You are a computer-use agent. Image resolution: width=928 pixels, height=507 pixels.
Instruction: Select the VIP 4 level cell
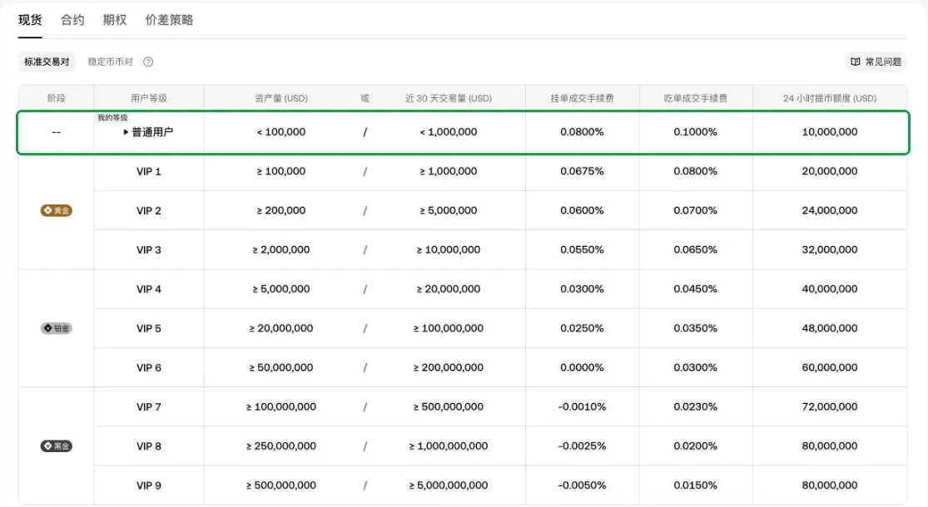pos(148,289)
